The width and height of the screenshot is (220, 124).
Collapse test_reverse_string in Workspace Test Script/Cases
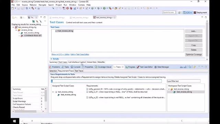click(x=169, y=89)
